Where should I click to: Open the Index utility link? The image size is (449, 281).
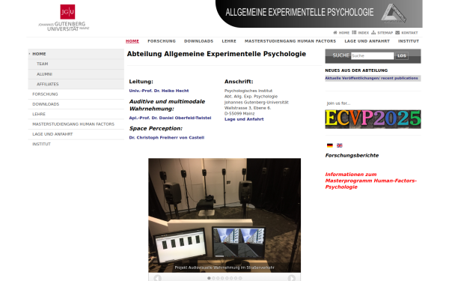tap(360, 33)
